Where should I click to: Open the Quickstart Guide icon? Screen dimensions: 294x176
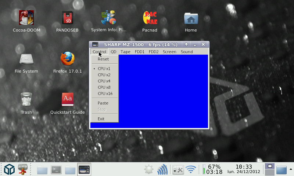tap(68, 99)
